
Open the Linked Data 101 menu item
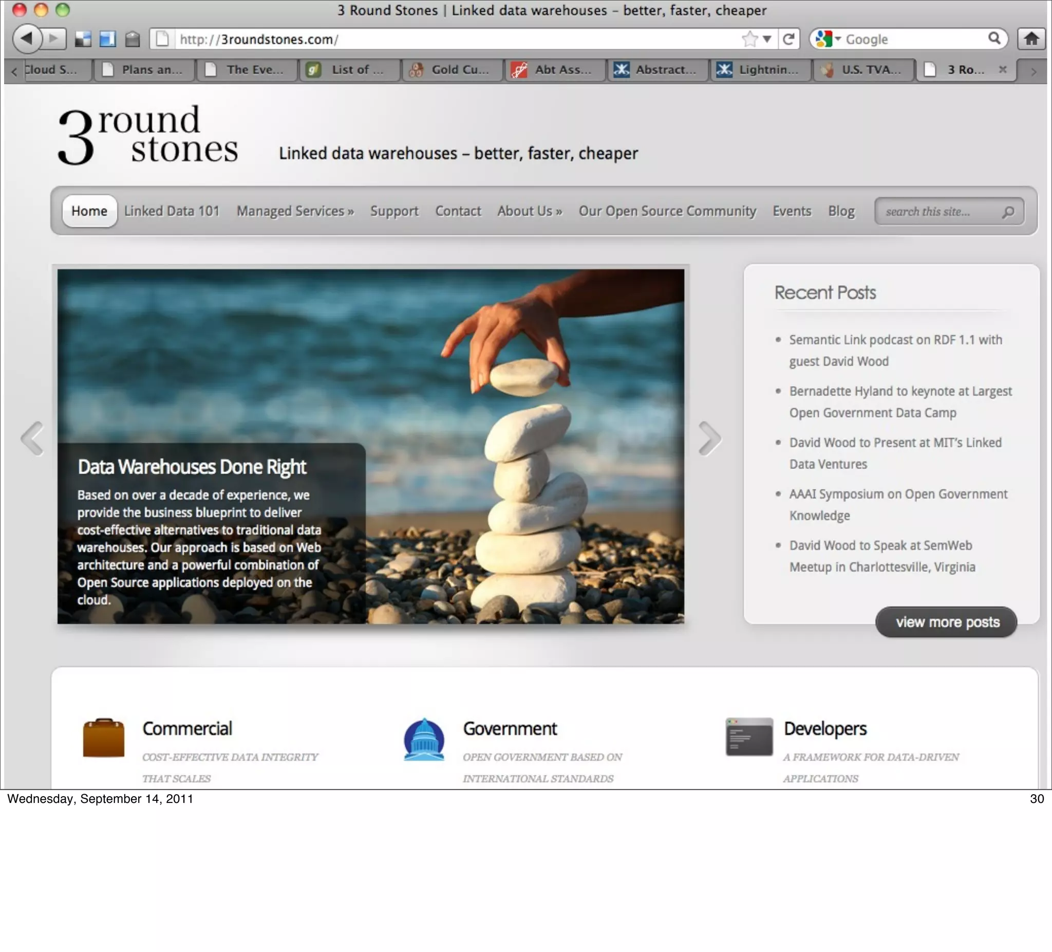172,211
